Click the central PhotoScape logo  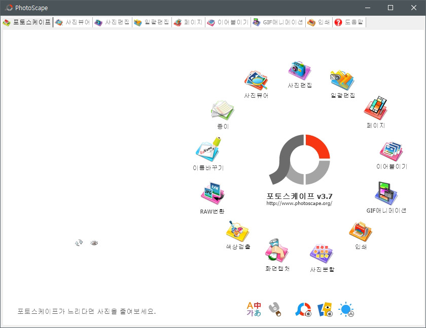click(x=299, y=159)
